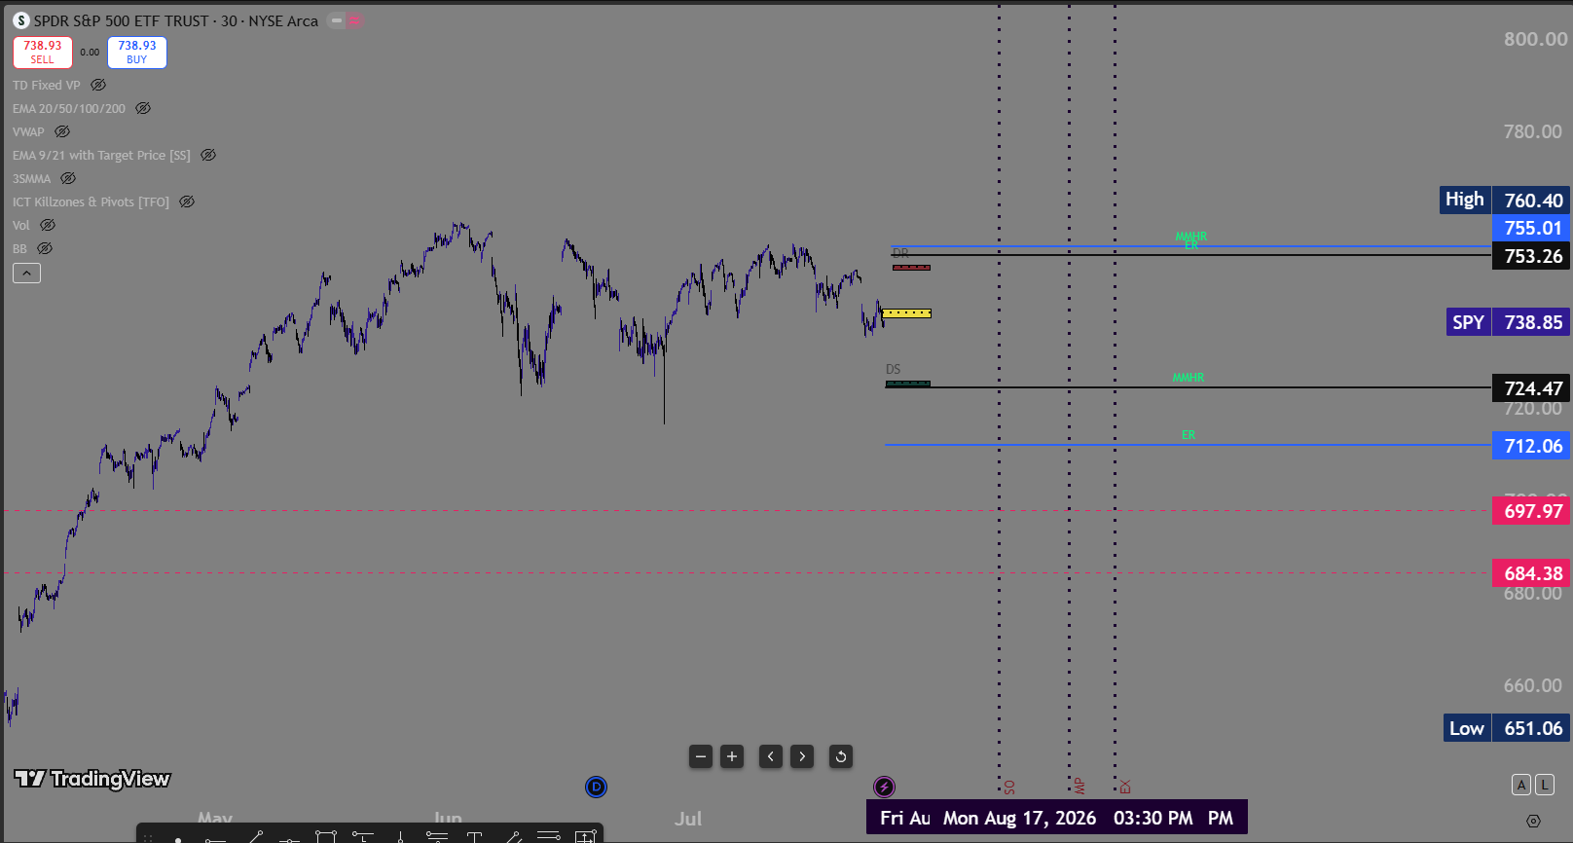Show EMA 9/21 with Target Price indicator
Image resolution: width=1573 pixels, height=843 pixels.
click(208, 155)
